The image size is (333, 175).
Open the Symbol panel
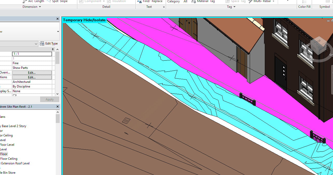click(324, 7)
